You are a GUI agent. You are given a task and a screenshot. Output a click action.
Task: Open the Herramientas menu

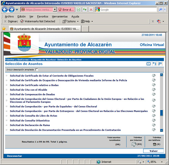click(x=60, y=17)
